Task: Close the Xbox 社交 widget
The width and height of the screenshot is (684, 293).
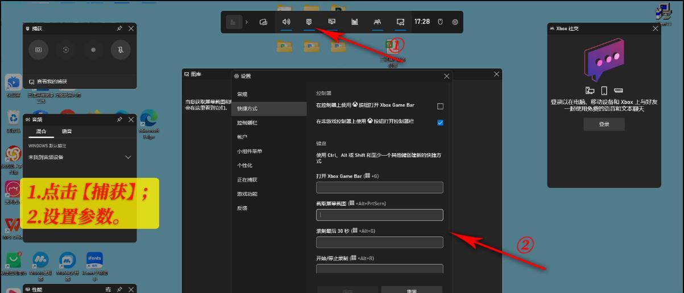Action: [655, 28]
